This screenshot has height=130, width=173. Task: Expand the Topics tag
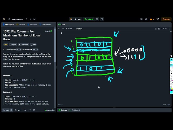[x=13, y=44]
